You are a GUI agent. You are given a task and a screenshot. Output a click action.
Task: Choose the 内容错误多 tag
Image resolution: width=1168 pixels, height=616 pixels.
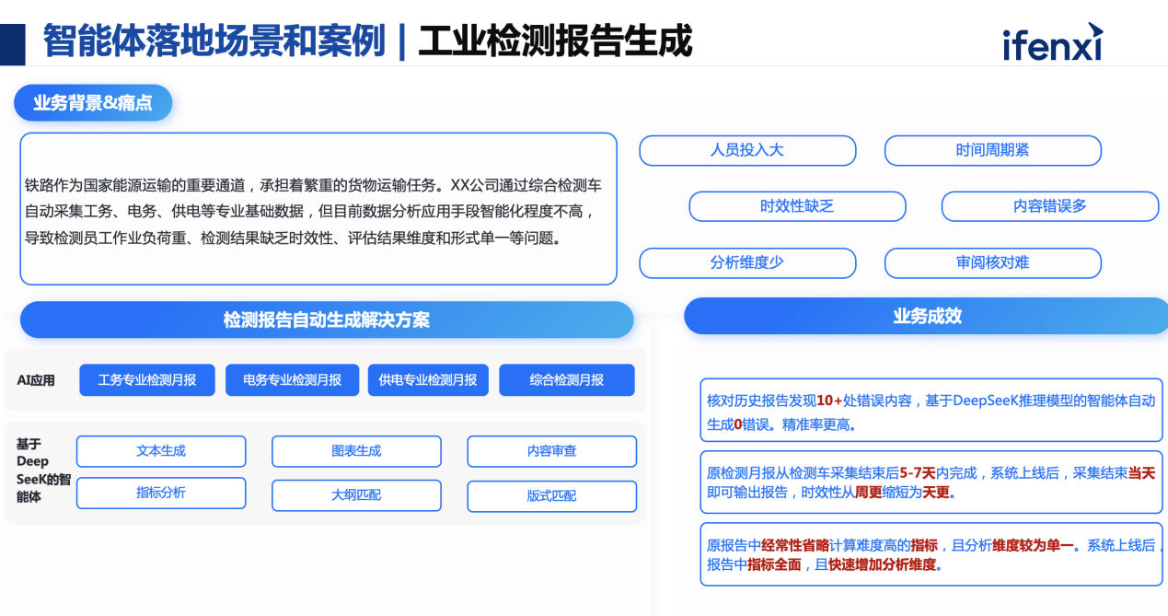[1049, 206]
